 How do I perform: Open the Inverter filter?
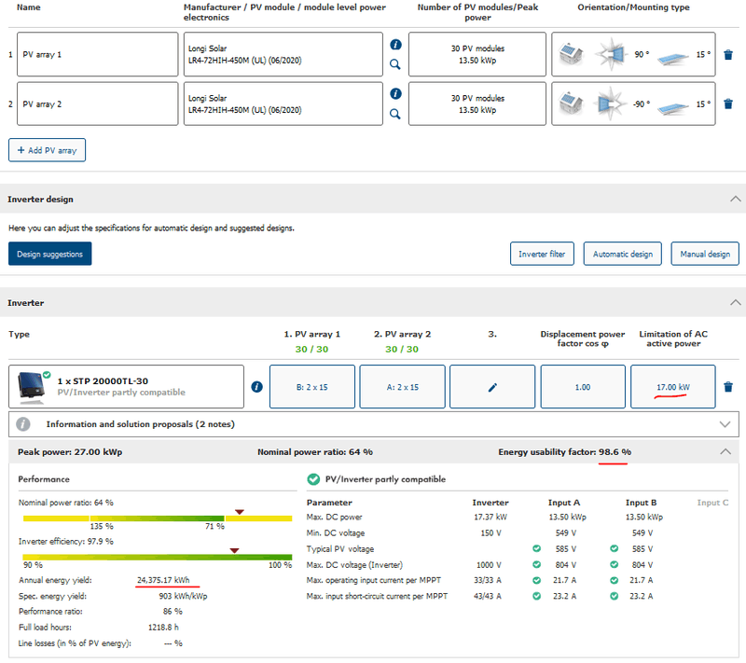542,254
